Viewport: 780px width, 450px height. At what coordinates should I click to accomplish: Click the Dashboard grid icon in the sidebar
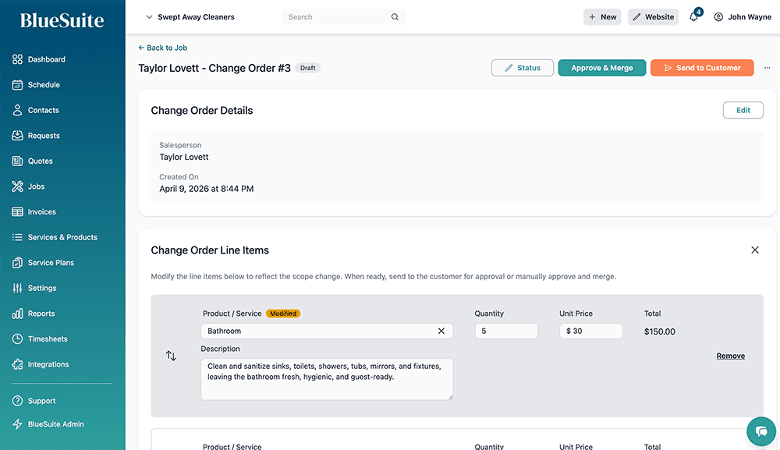[x=17, y=59]
